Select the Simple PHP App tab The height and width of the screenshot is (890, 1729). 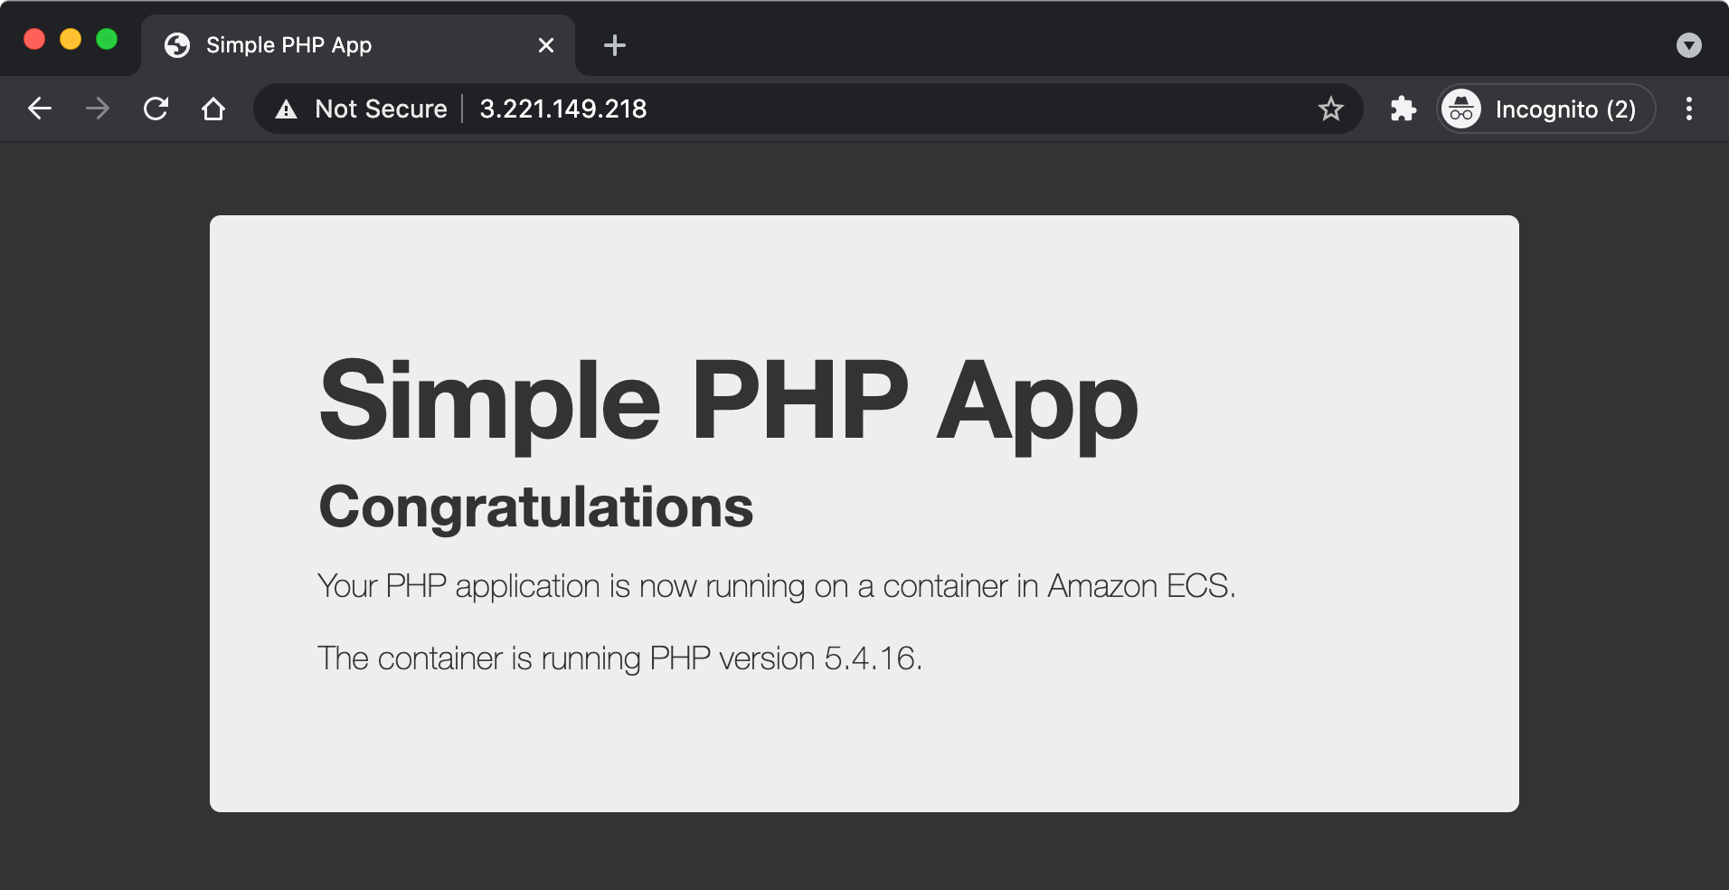tap(358, 45)
